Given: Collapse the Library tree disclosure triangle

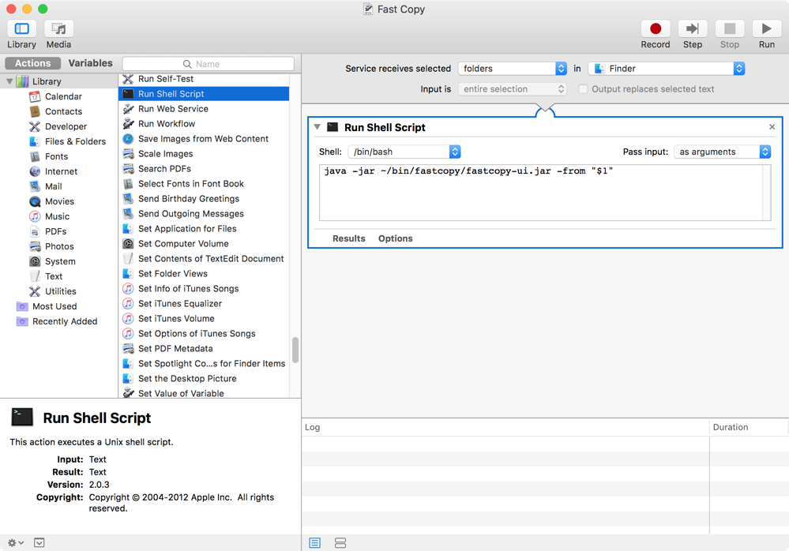Looking at the screenshot, I should (9, 81).
